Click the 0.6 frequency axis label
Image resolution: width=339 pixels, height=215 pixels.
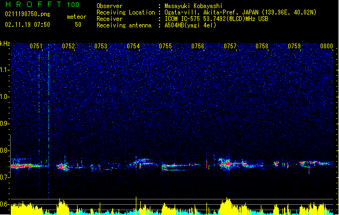(5, 204)
